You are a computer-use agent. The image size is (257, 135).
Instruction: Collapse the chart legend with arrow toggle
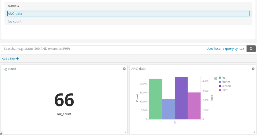[x=216, y=78]
